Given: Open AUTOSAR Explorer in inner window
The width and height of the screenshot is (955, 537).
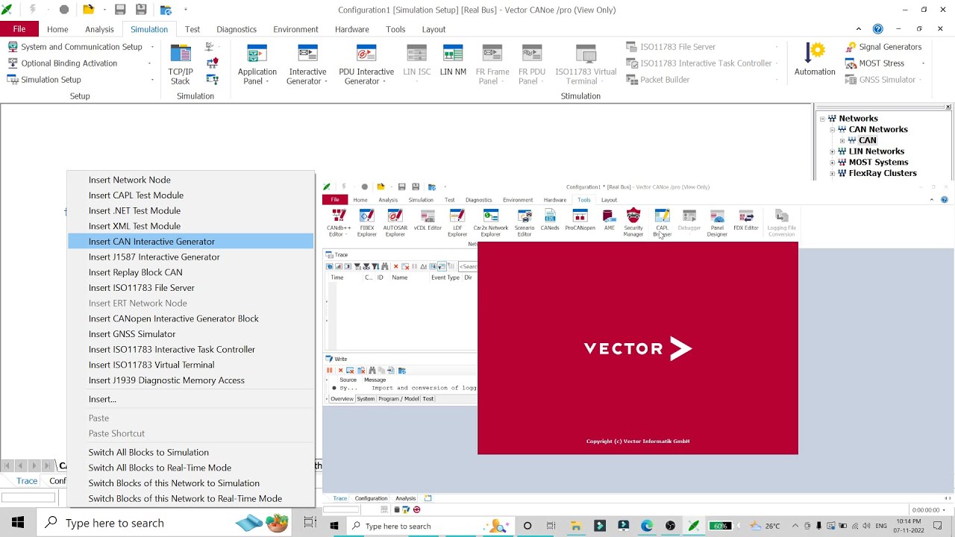Looking at the screenshot, I should [x=395, y=223].
